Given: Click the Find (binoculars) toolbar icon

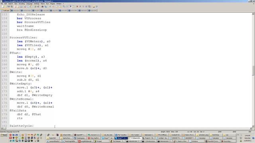Looking at the screenshot, I should click(42, 6).
